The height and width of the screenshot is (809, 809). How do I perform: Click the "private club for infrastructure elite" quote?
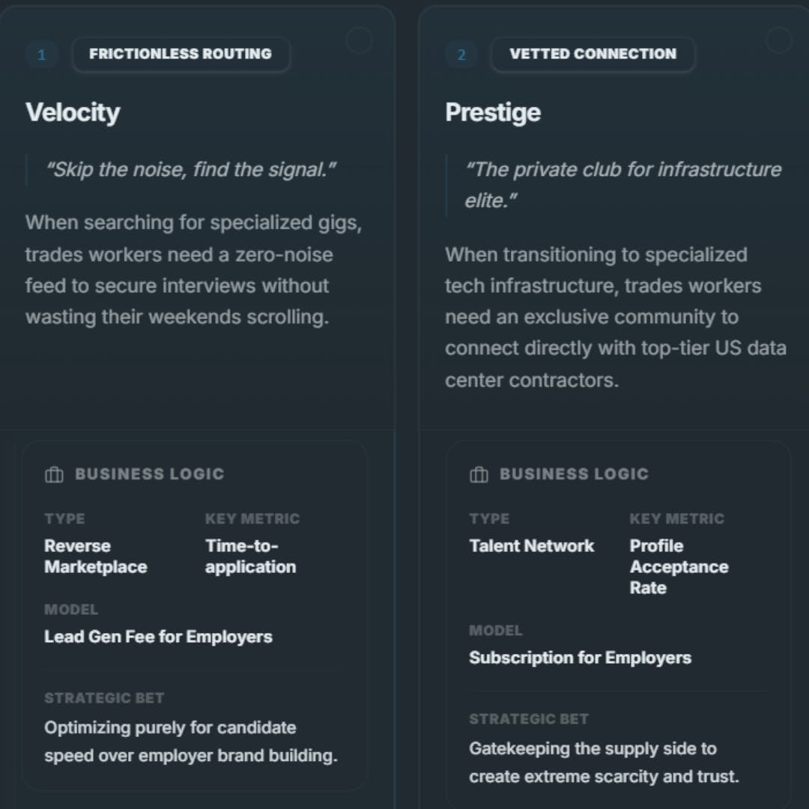click(623, 185)
